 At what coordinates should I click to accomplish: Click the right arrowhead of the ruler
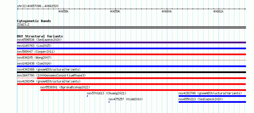pos(245,9)
